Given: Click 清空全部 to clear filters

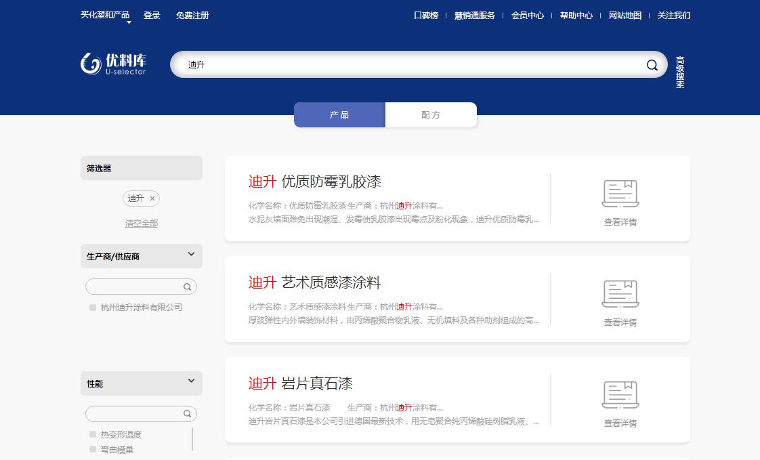Looking at the screenshot, I should [x=142, y=224].
